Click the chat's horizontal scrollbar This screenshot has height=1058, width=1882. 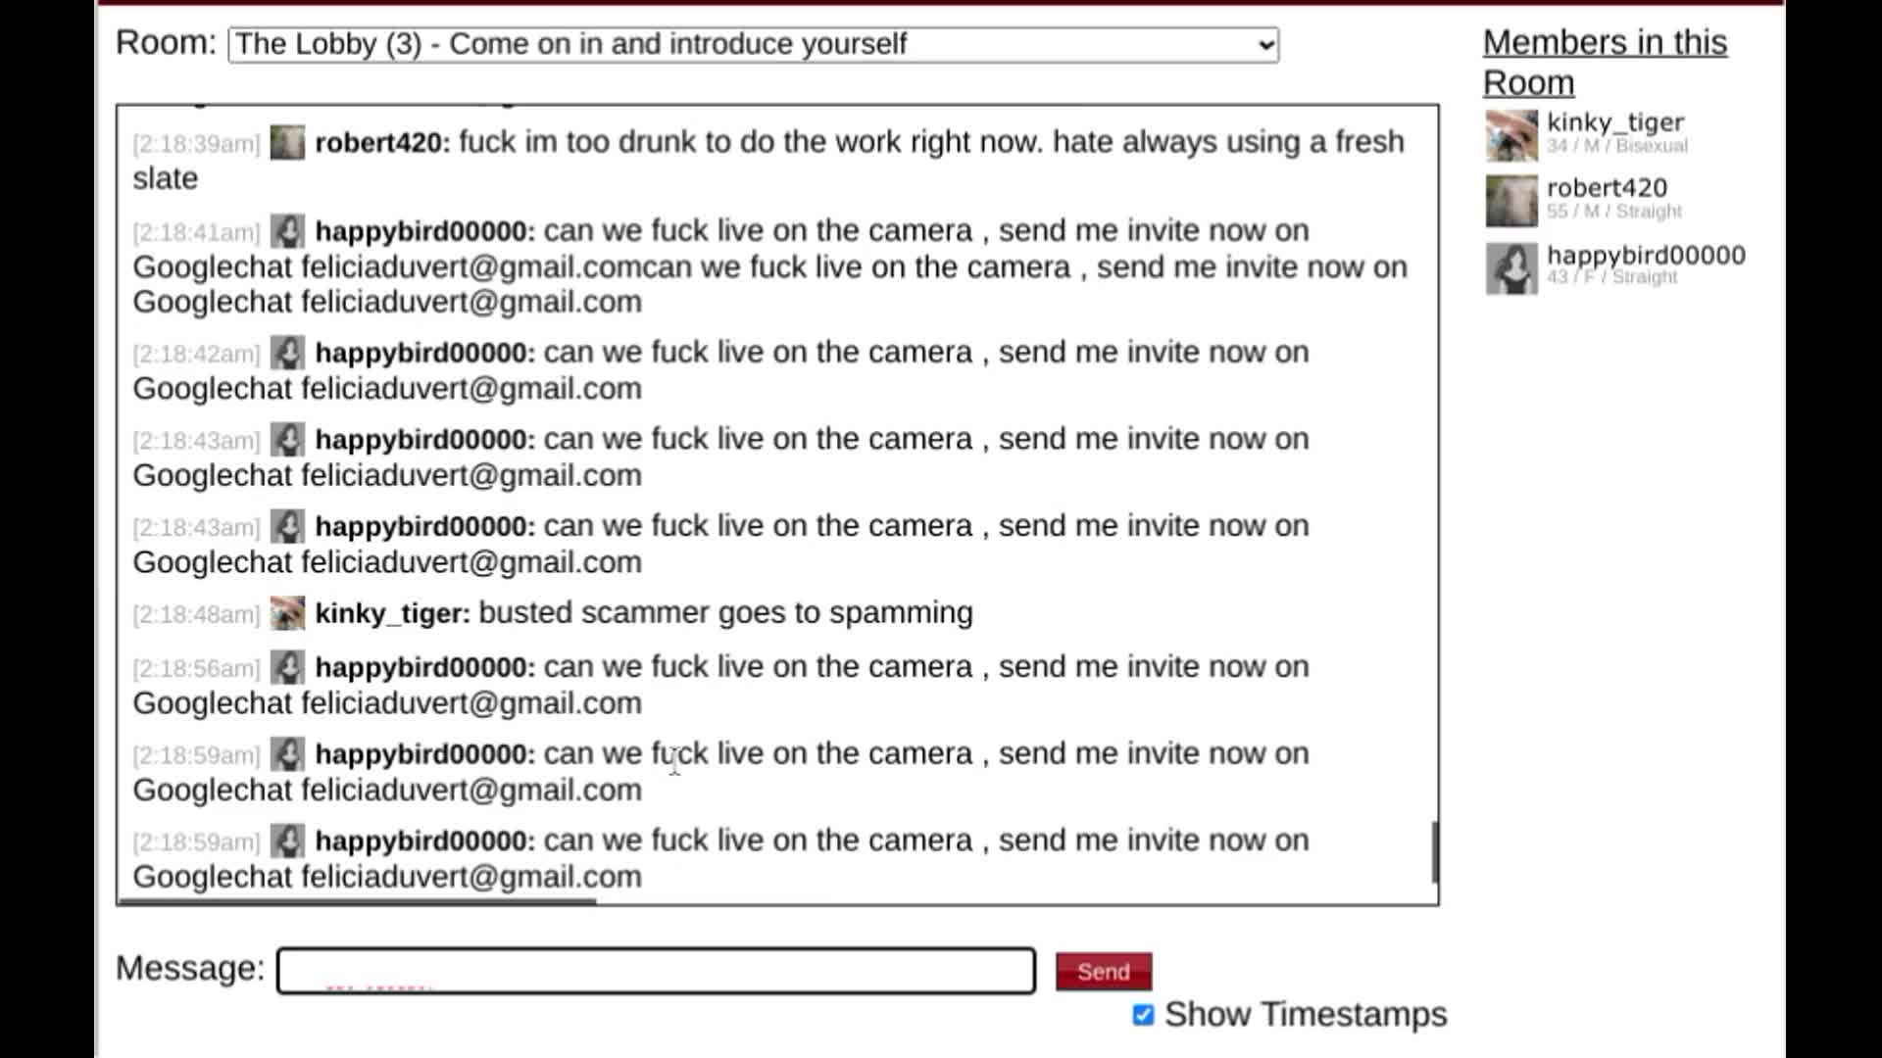click(x=357, y=901)
